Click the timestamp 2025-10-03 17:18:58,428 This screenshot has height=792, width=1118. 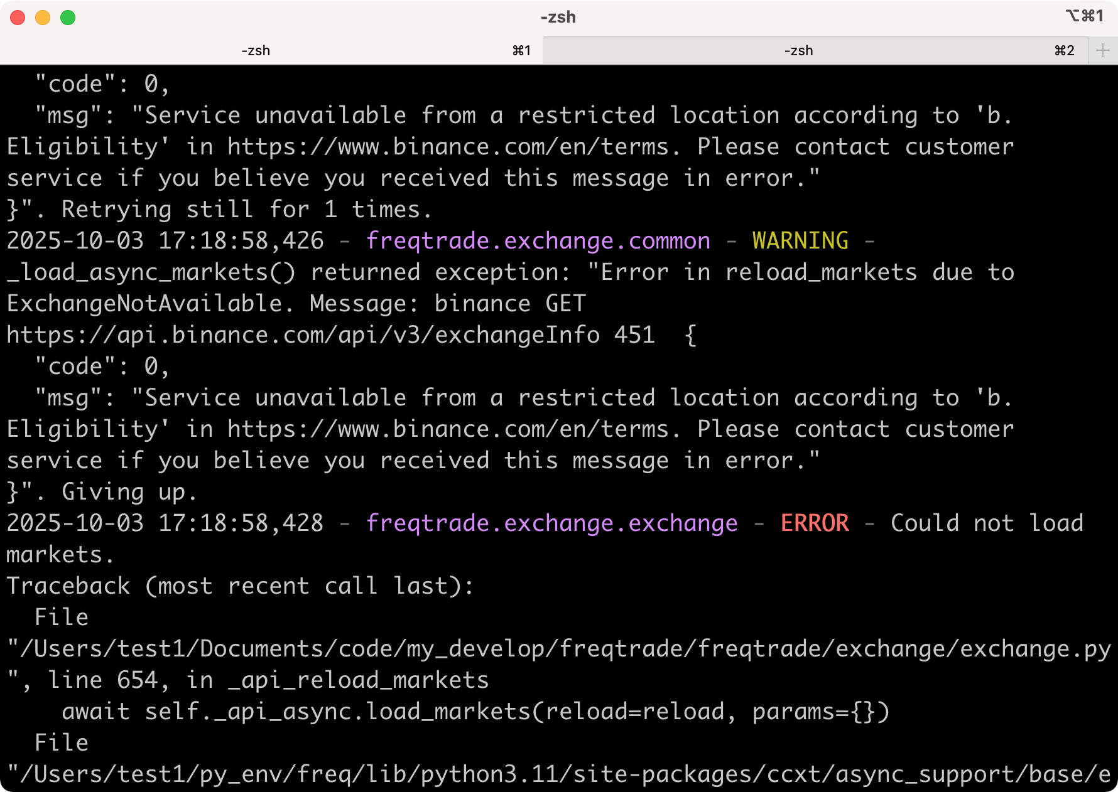165,523
